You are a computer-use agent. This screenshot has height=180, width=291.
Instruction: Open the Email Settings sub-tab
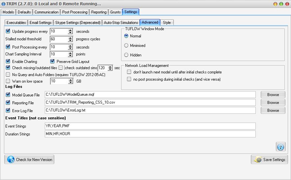pyautogui.click(x=40, y=23)
